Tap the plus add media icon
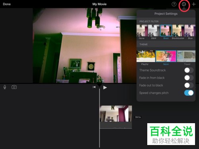199x149 pixels. [x=194, y=4]
